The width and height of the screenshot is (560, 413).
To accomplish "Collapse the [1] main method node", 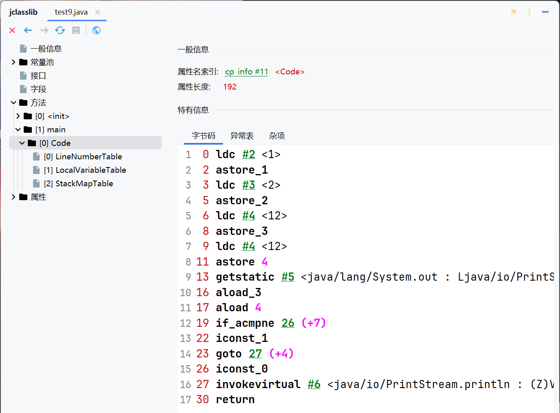I will (18, 129).
